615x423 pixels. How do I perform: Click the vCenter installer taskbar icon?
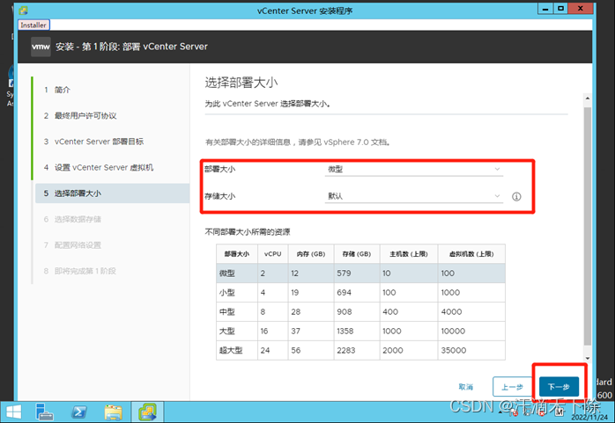pos(146,412)
